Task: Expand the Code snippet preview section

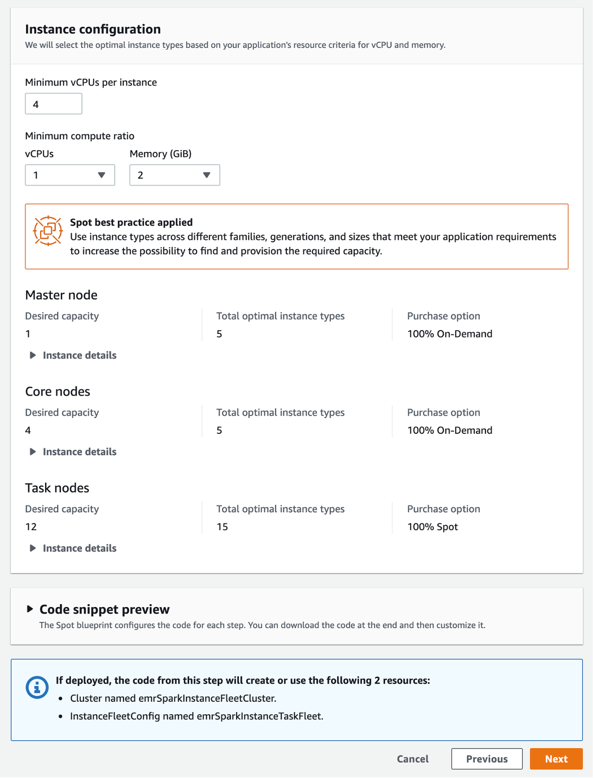Action: coord(104,609)
